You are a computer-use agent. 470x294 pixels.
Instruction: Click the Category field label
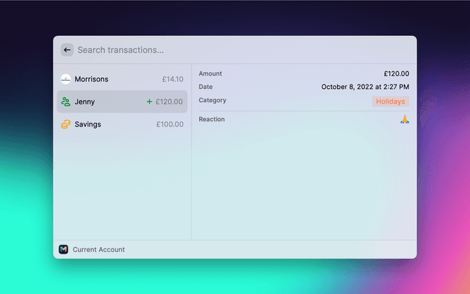coord(212,100)
